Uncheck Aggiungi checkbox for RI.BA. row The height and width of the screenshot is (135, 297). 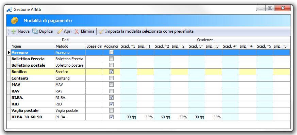[111, 98]
